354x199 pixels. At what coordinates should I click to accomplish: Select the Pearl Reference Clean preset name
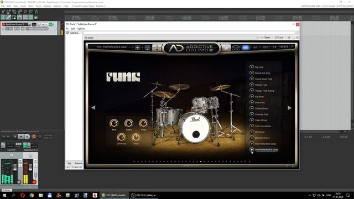coord(265,144)
